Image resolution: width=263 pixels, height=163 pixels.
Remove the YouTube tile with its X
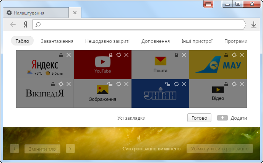[x=126, y=55]
